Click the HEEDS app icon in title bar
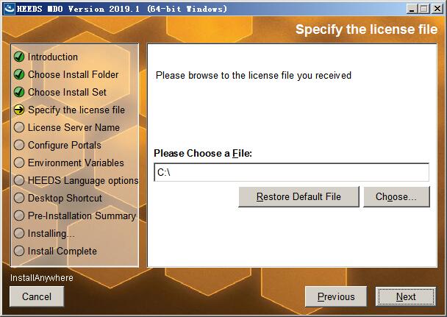The height and width of the screenshot is (317, 447). [x=10, y=9]
